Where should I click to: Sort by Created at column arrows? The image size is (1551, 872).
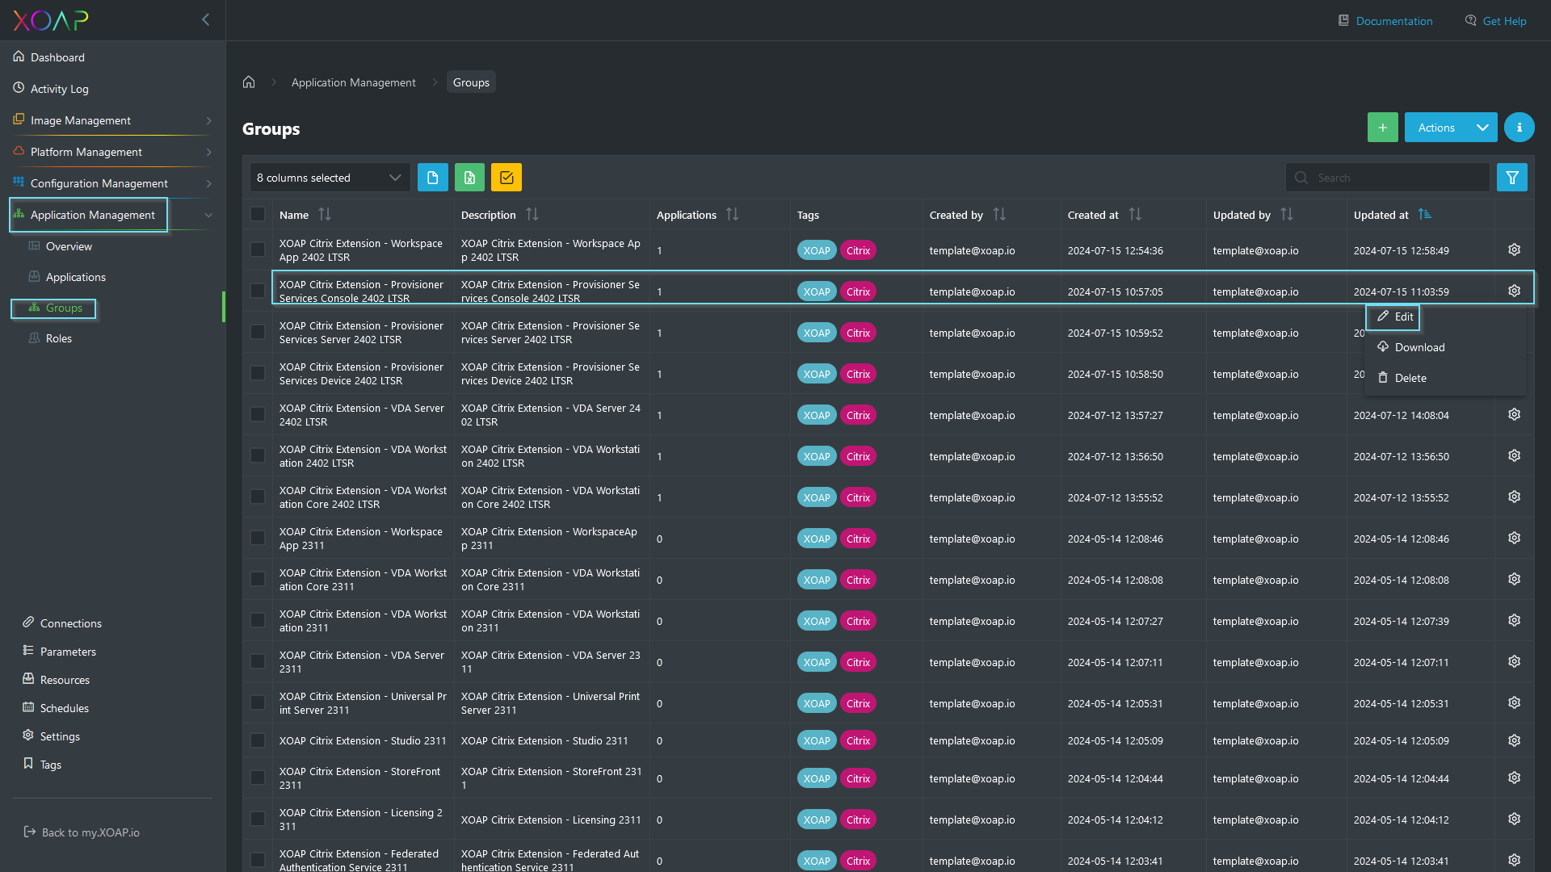point(1135,215)
